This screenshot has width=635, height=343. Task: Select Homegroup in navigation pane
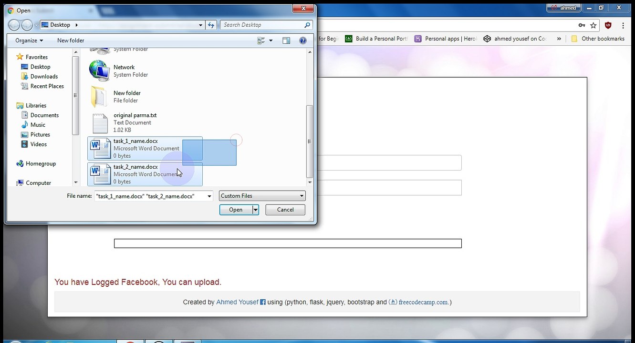(41, 163)
